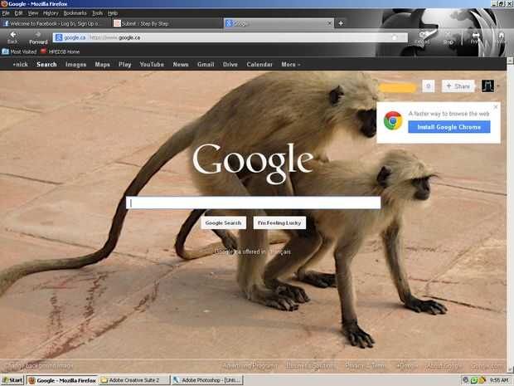Click the I'm Feeling Lucky button
The height and width of the screenshot is (386, 514).
coord(279,222)
